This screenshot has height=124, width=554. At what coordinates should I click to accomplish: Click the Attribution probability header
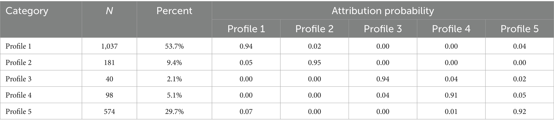click(x=383, y=11)
